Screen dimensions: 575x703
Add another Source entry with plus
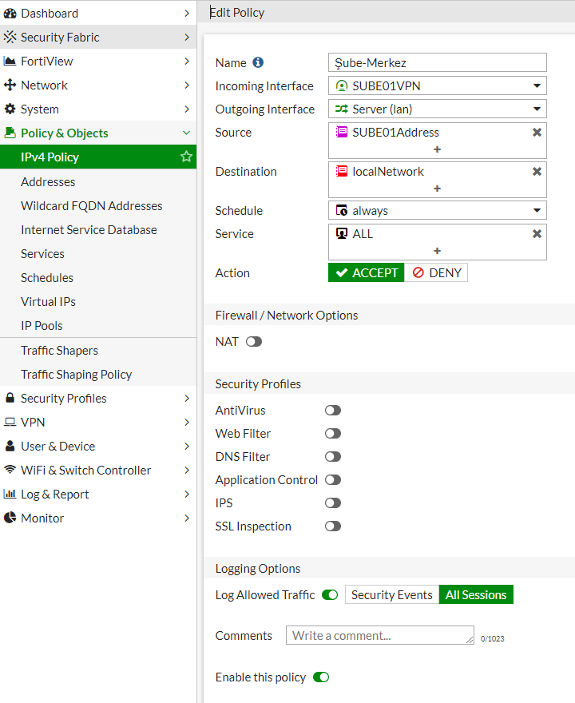[x=437, y=149]
